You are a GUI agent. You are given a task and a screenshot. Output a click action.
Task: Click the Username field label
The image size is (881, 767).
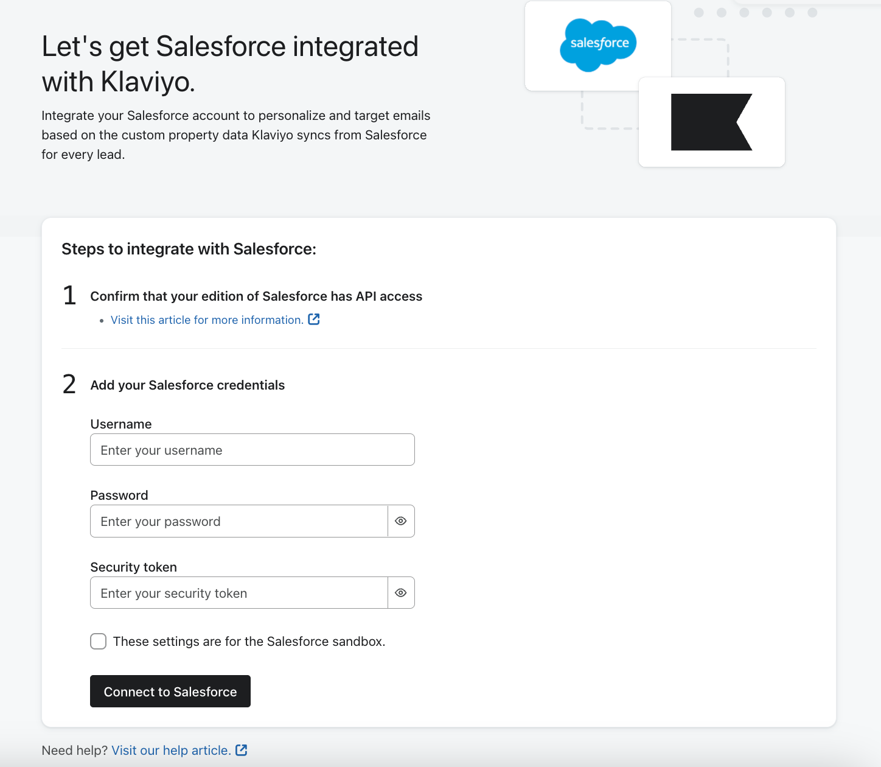(121, 424)
